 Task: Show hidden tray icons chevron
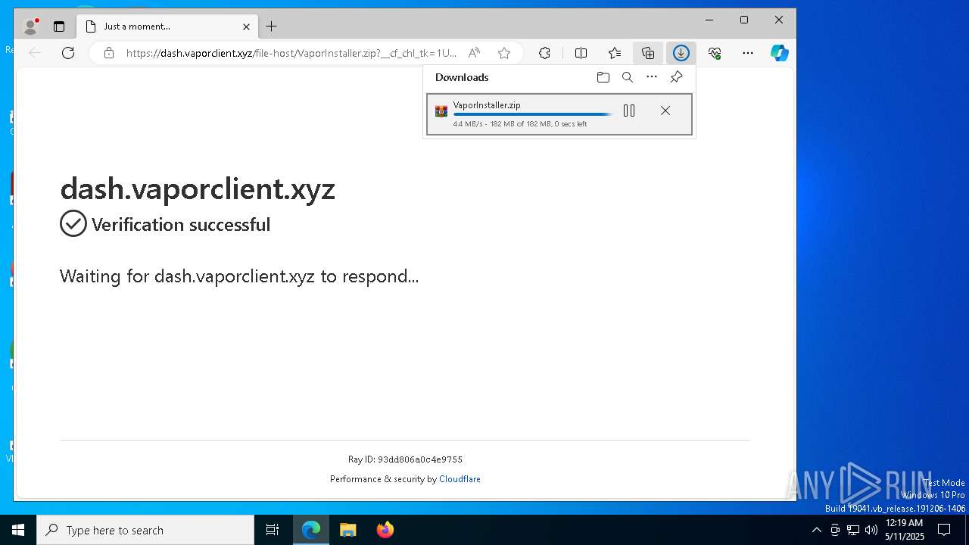click(x=816, y=530)
